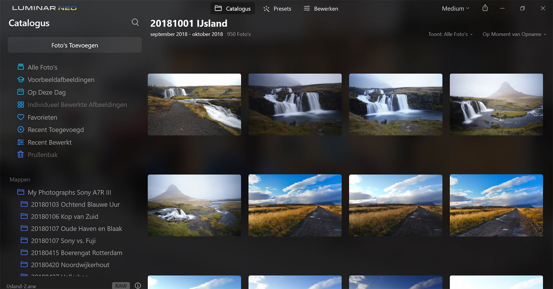
Task: Click folder icon of 20180103 Ochtend Blauwe Uur
Action: click(24, 204)
